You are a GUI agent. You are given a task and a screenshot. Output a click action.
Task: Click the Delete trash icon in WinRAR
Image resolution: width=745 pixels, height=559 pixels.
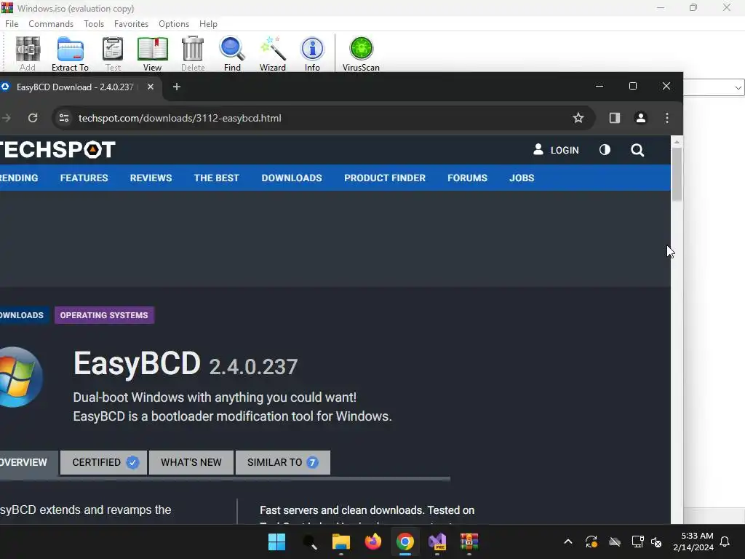(x=192, y=53)
